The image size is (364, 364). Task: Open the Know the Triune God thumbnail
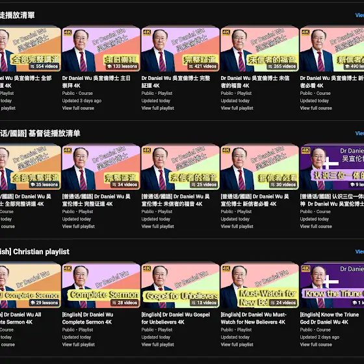coord(332,286)
